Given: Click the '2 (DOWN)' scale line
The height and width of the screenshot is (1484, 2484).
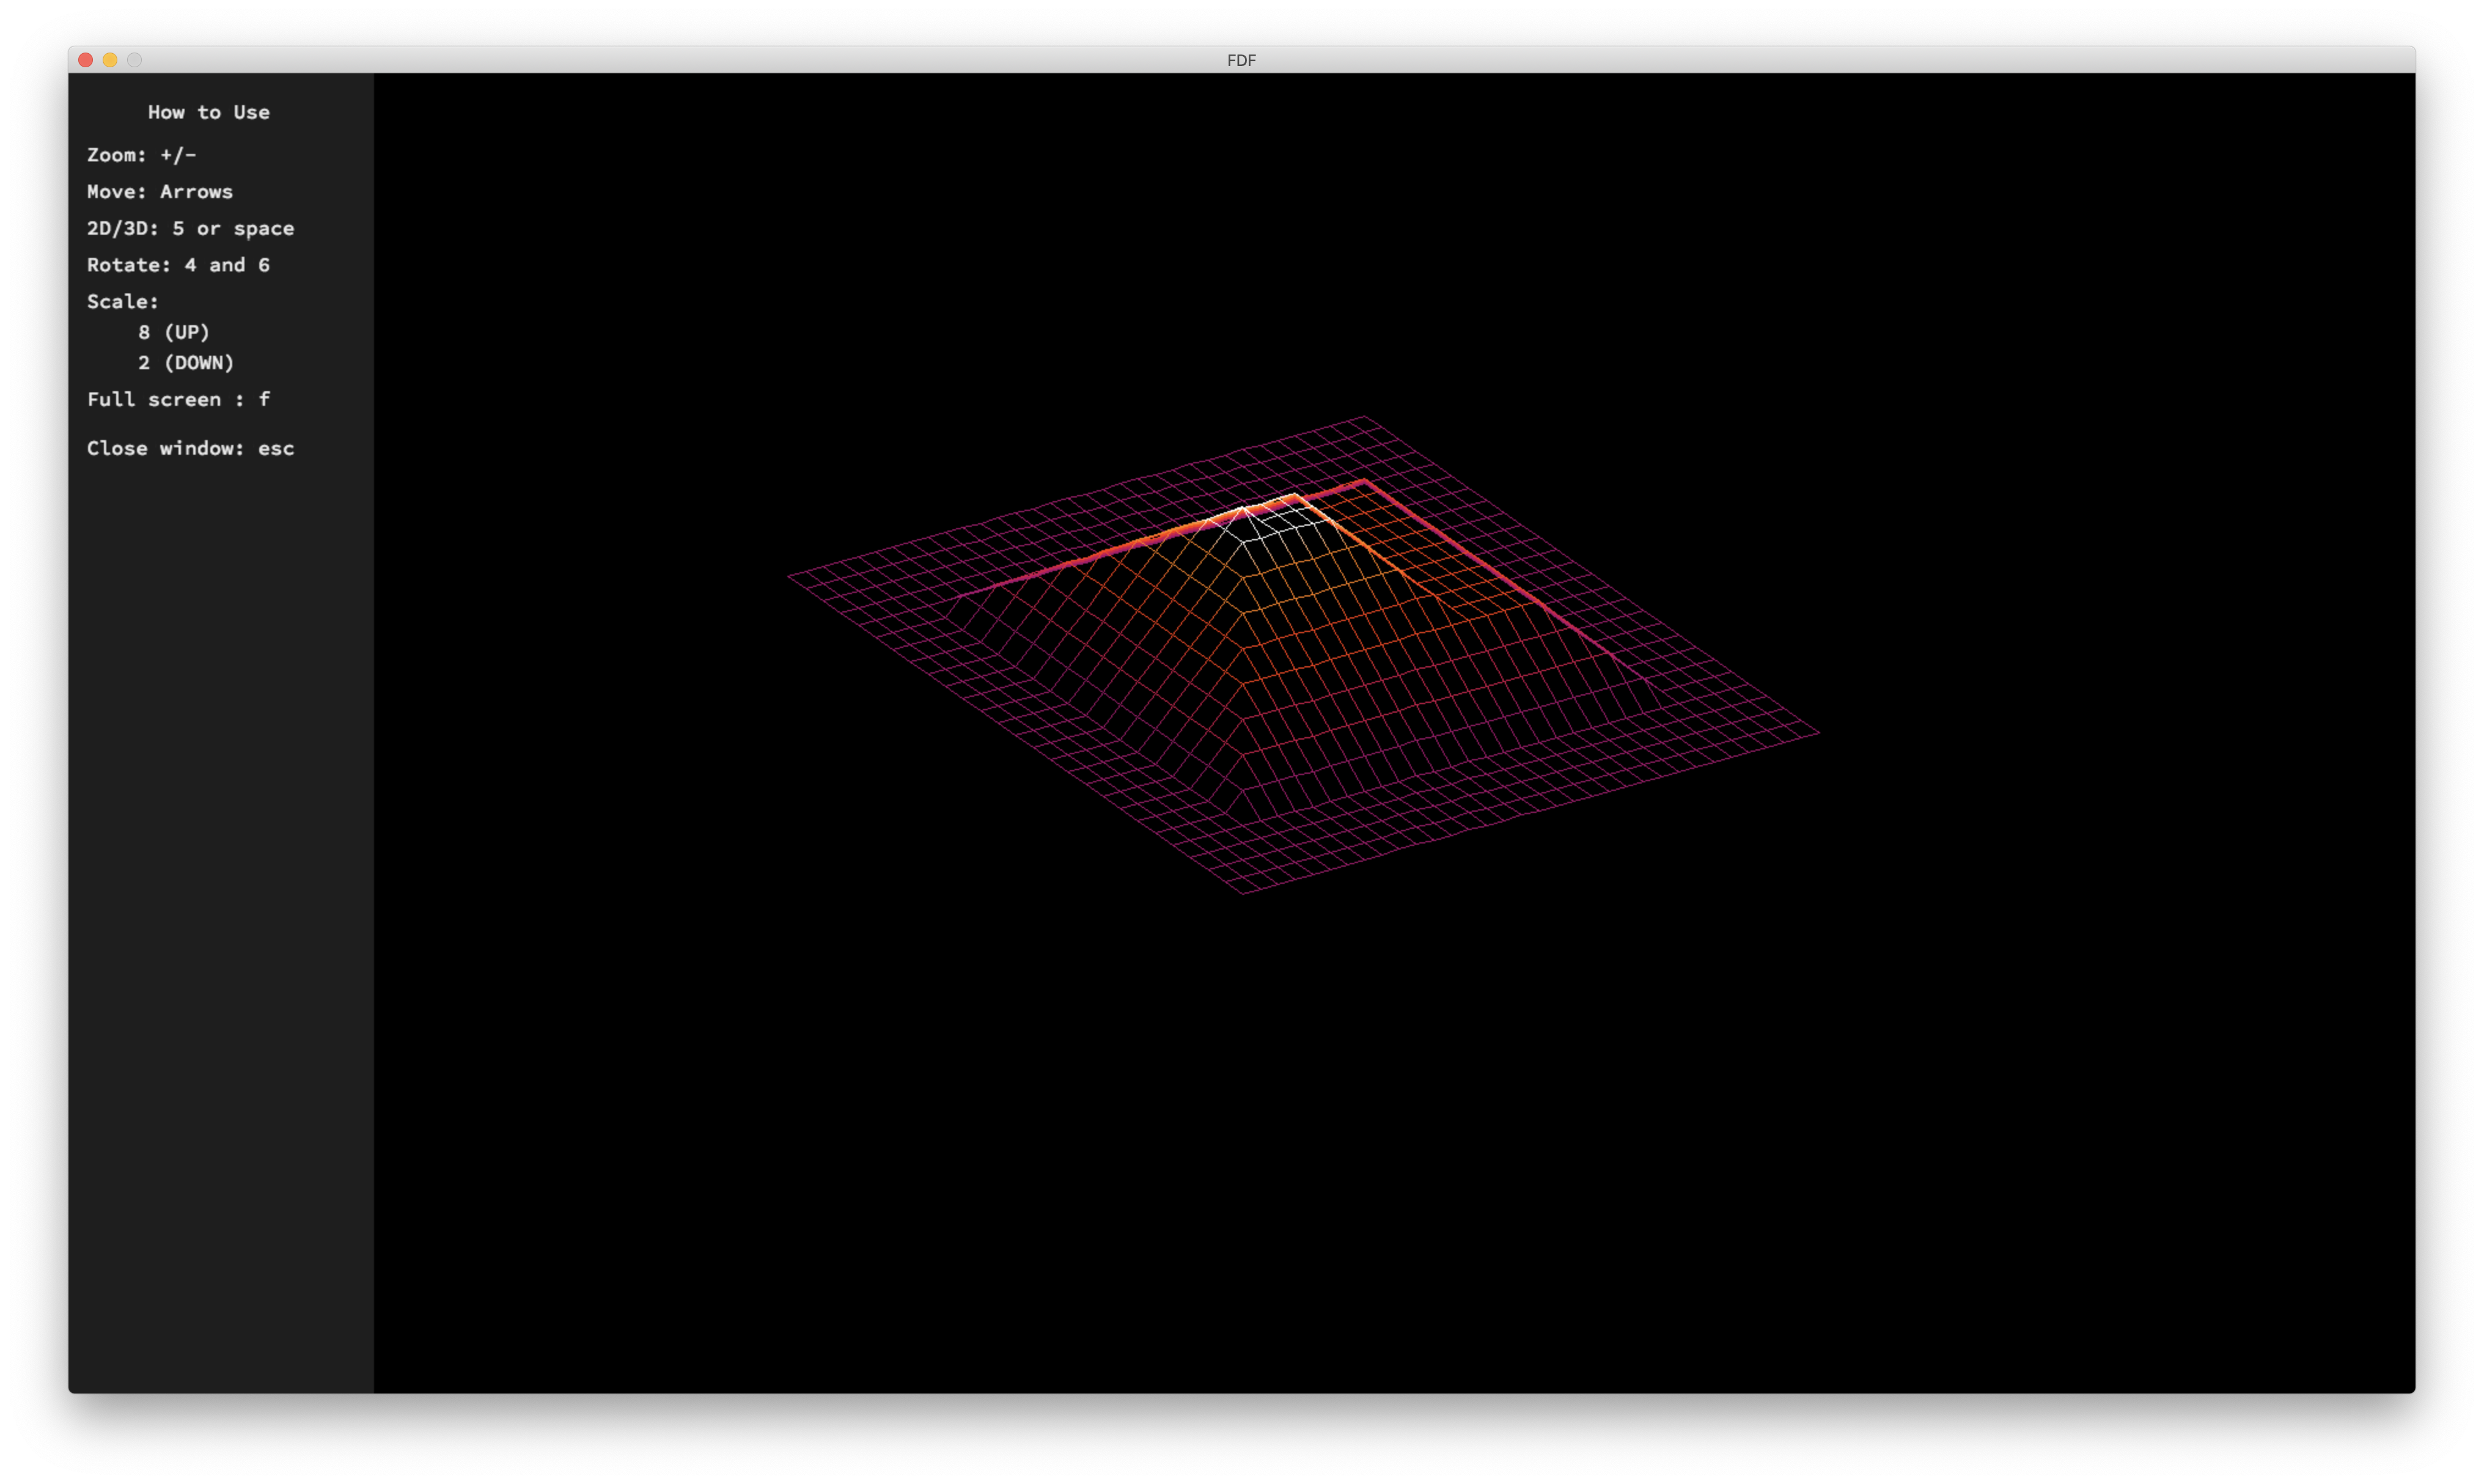Looking at the screenshot, I should coord(186,362).
